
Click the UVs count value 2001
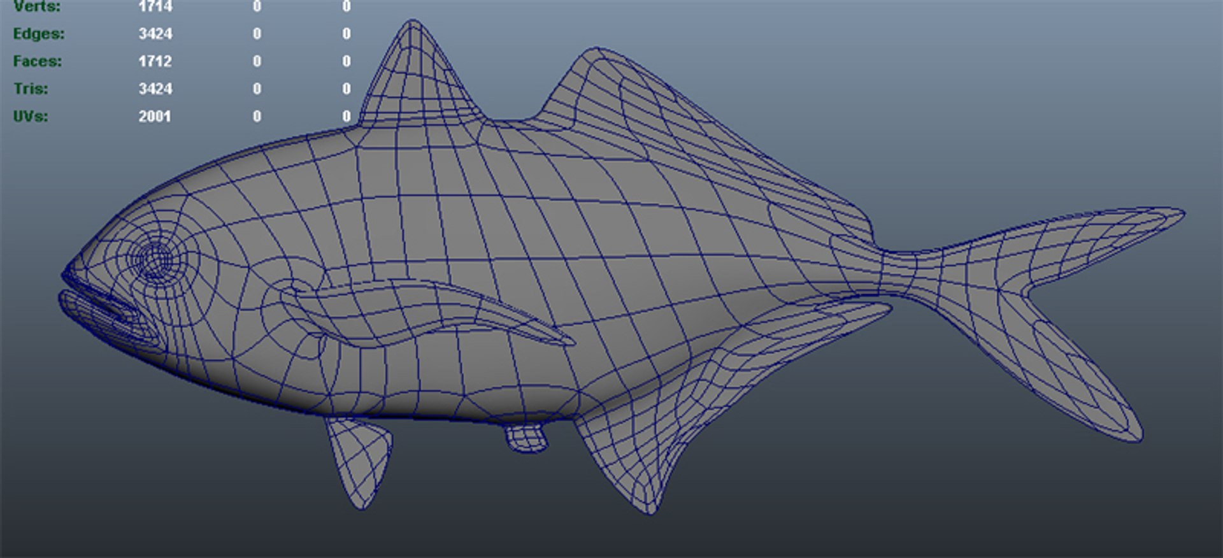155,116
